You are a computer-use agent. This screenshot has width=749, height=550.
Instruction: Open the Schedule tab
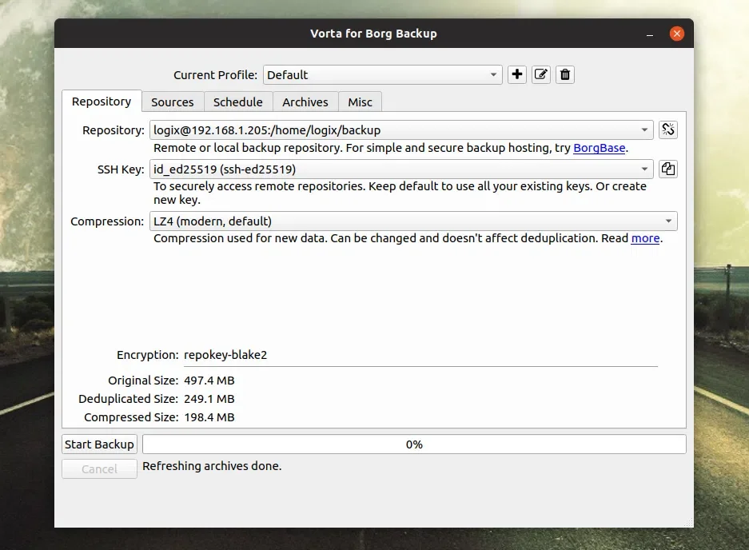238,102
